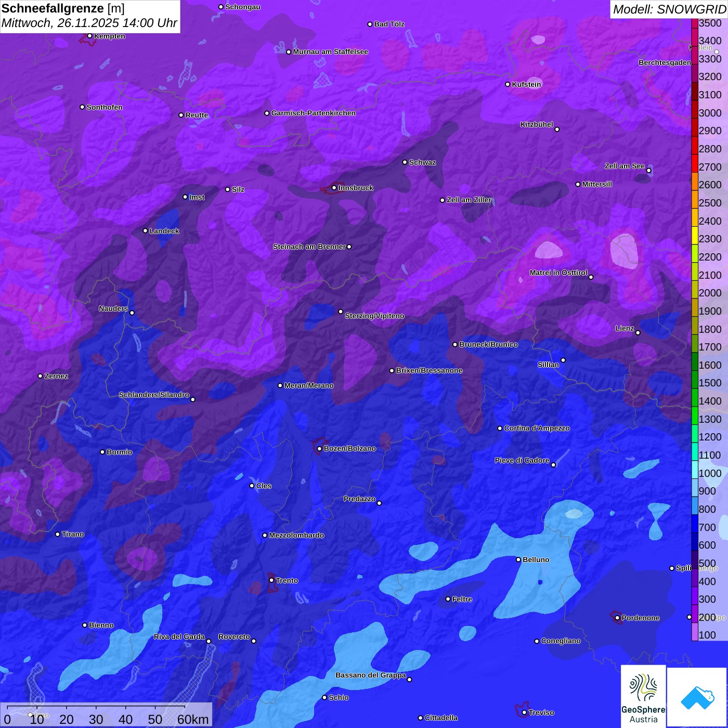
Task: Click the Murnau am Staffelsee label
Action: coord(330,51)
